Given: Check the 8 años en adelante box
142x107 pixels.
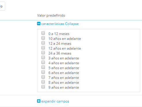Looking at the screenshot, I should 43,82.
